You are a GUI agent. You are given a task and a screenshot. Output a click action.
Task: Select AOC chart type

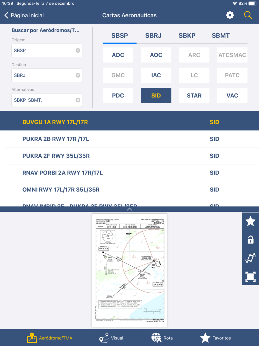156,55
